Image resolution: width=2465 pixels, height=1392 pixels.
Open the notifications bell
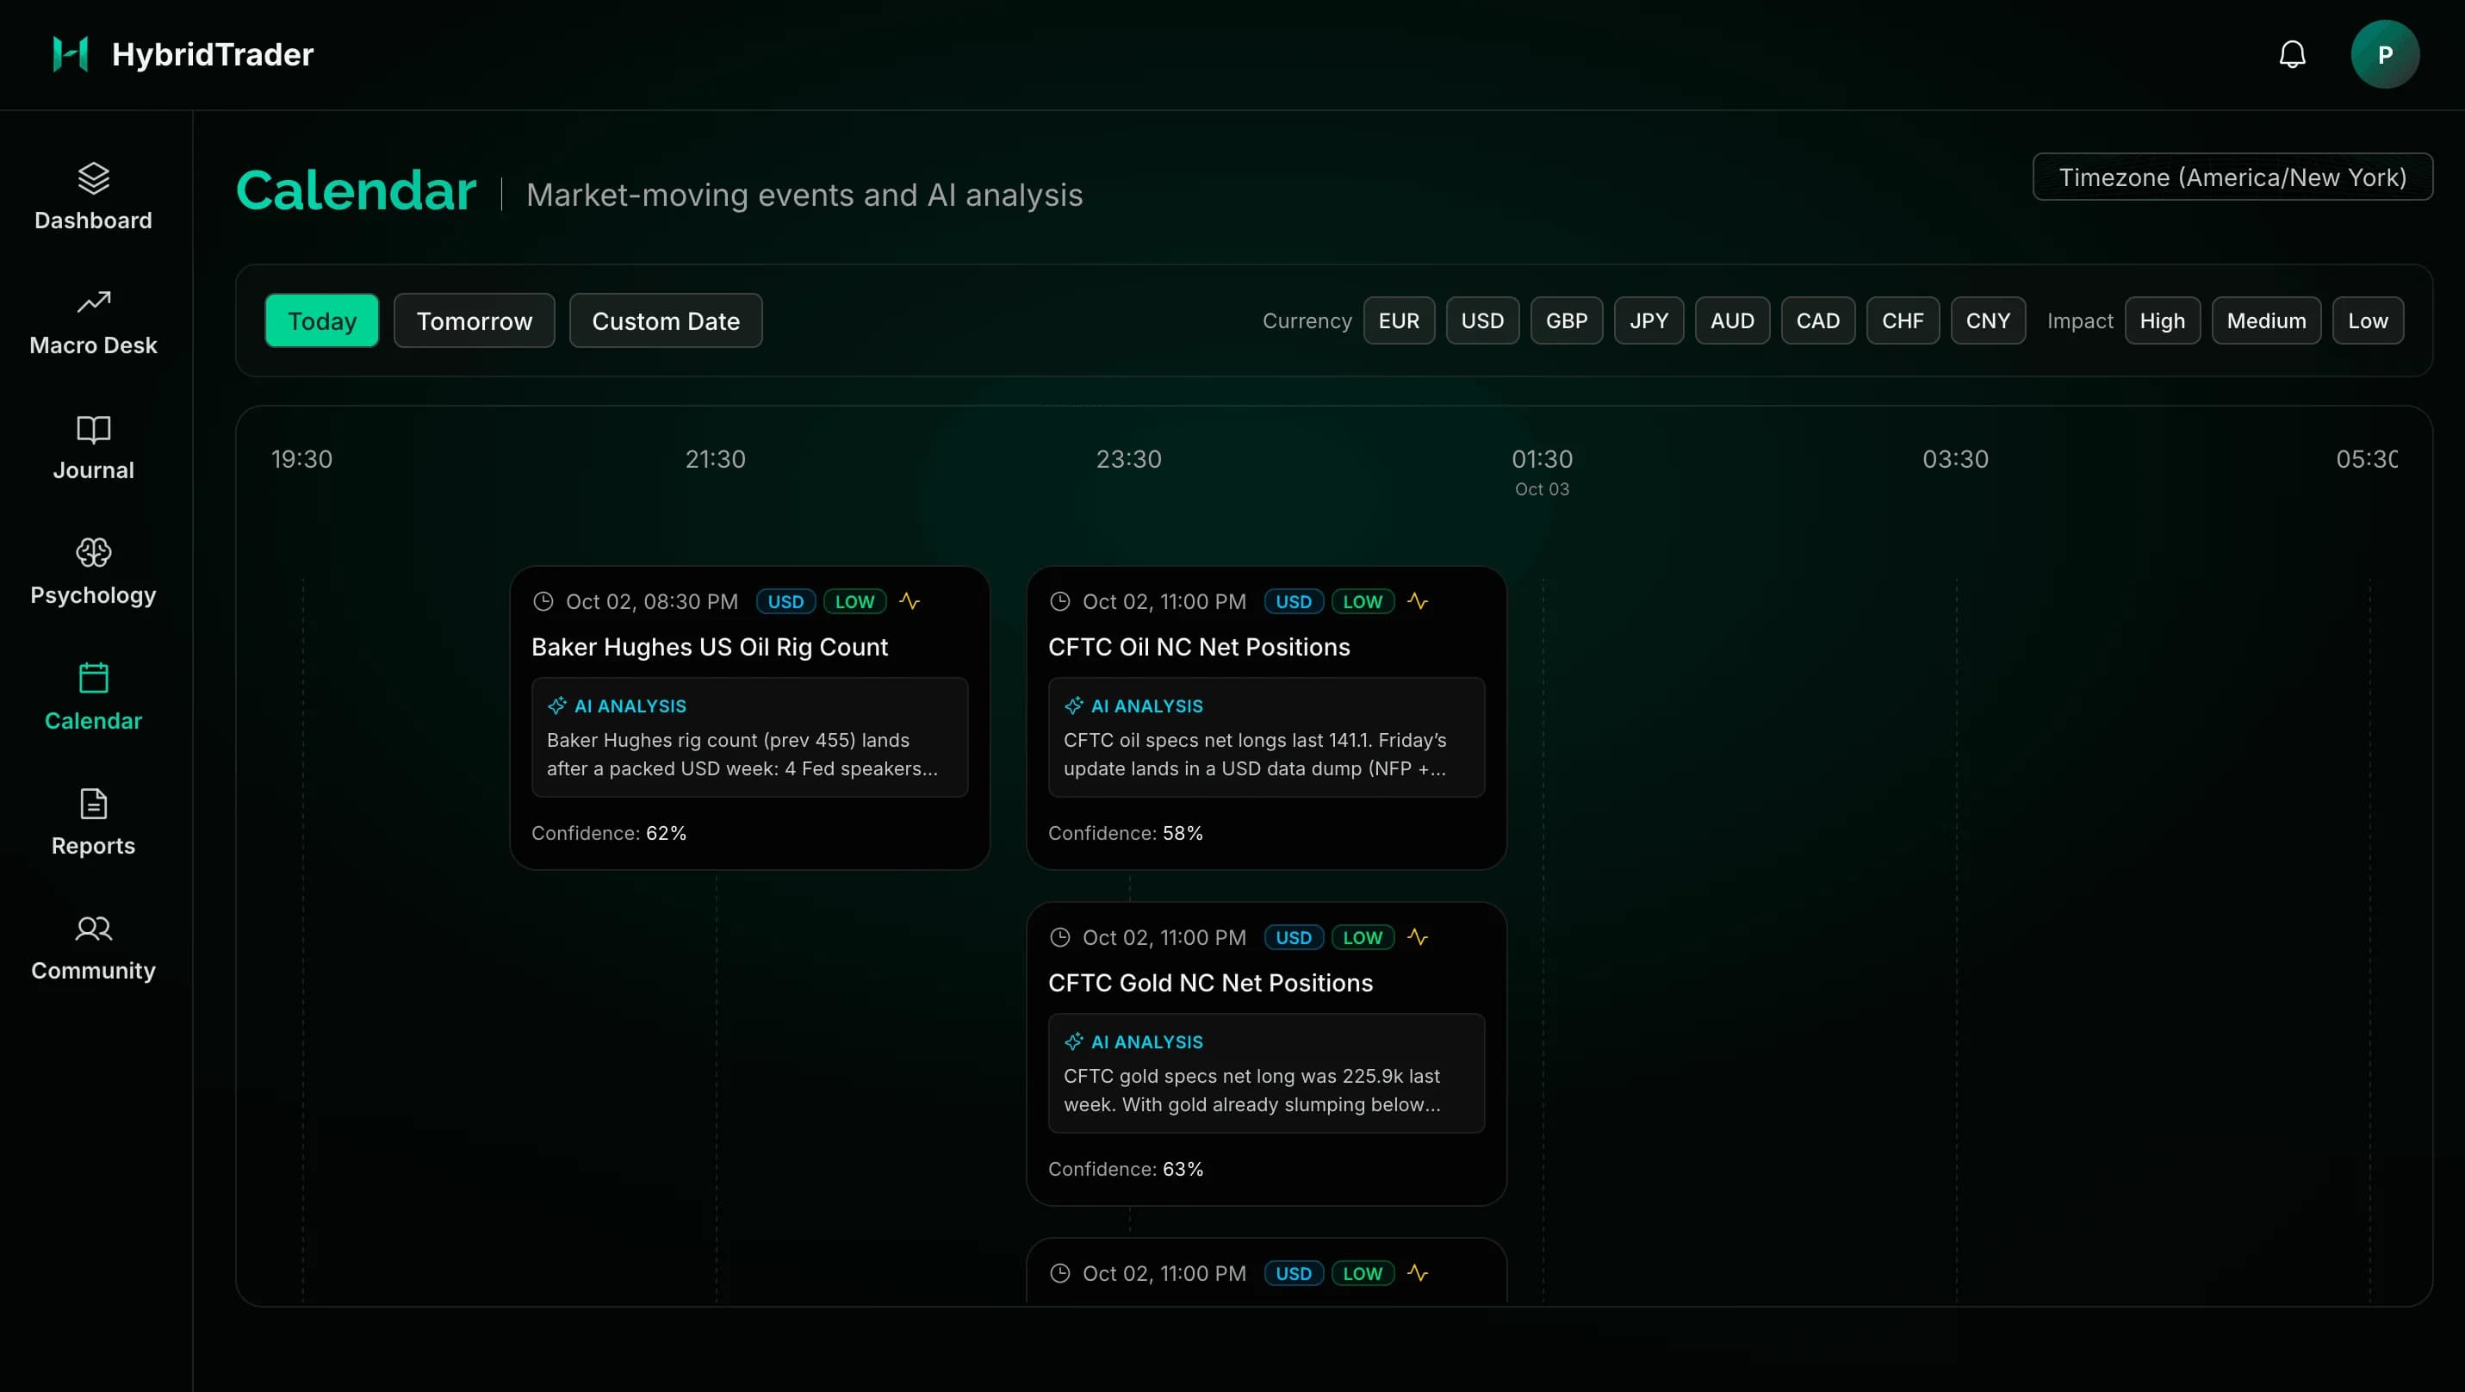(2292, 54)
